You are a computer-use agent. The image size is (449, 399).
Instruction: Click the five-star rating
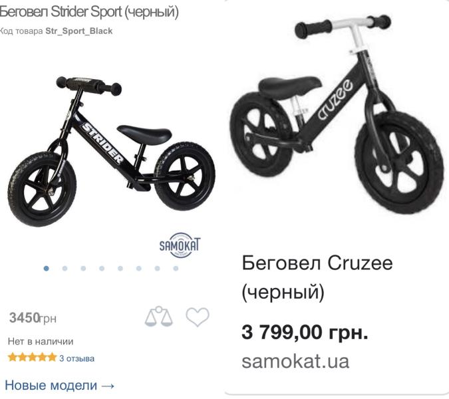[32, 358]
